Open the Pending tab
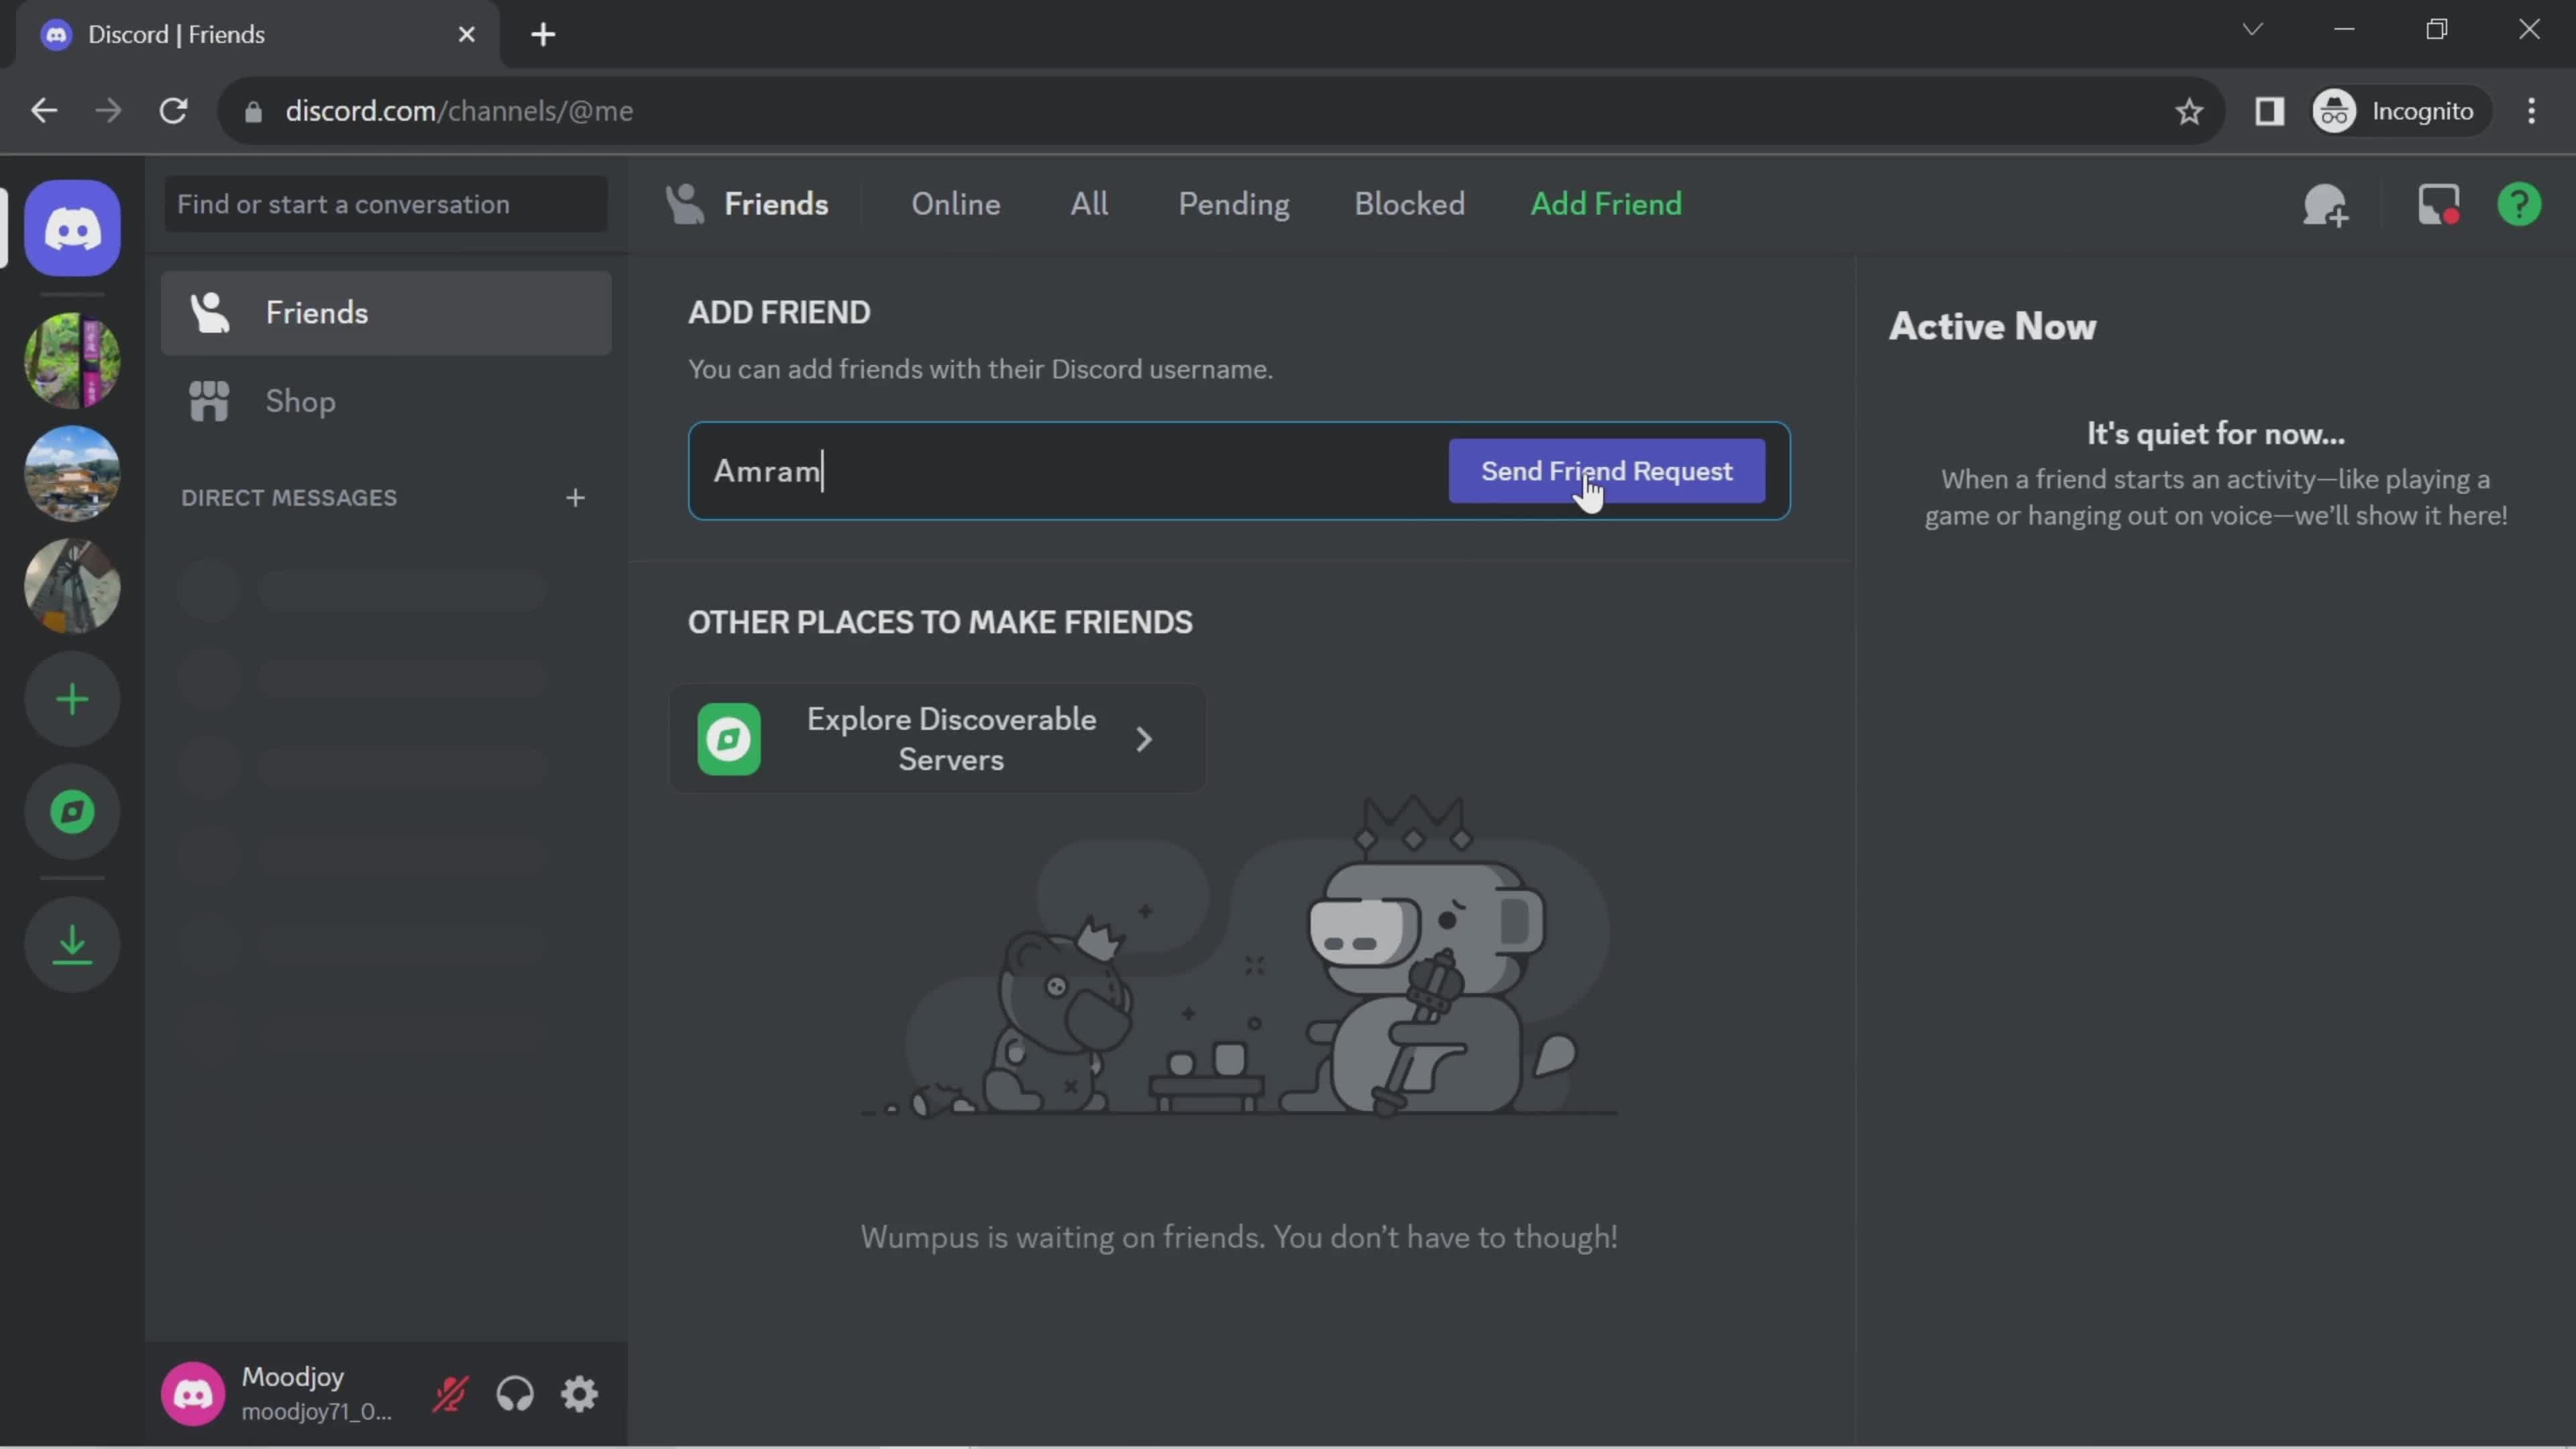The height and width of the screenshot is (1449, 2576). tap(1233, 204)
